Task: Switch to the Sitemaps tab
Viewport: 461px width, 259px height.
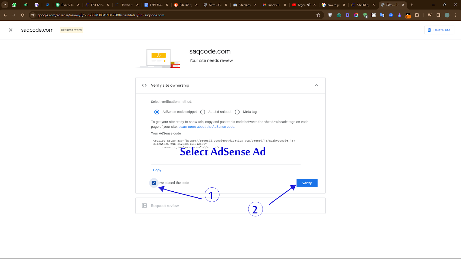Action: point(244,5)
